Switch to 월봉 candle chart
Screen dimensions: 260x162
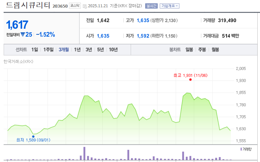coord(215,49)
